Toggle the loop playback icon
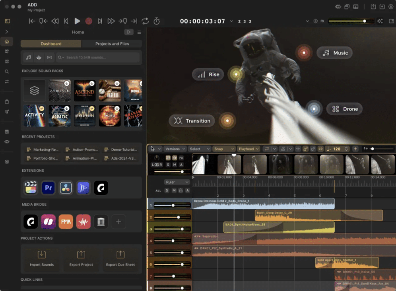 (145, 21)
